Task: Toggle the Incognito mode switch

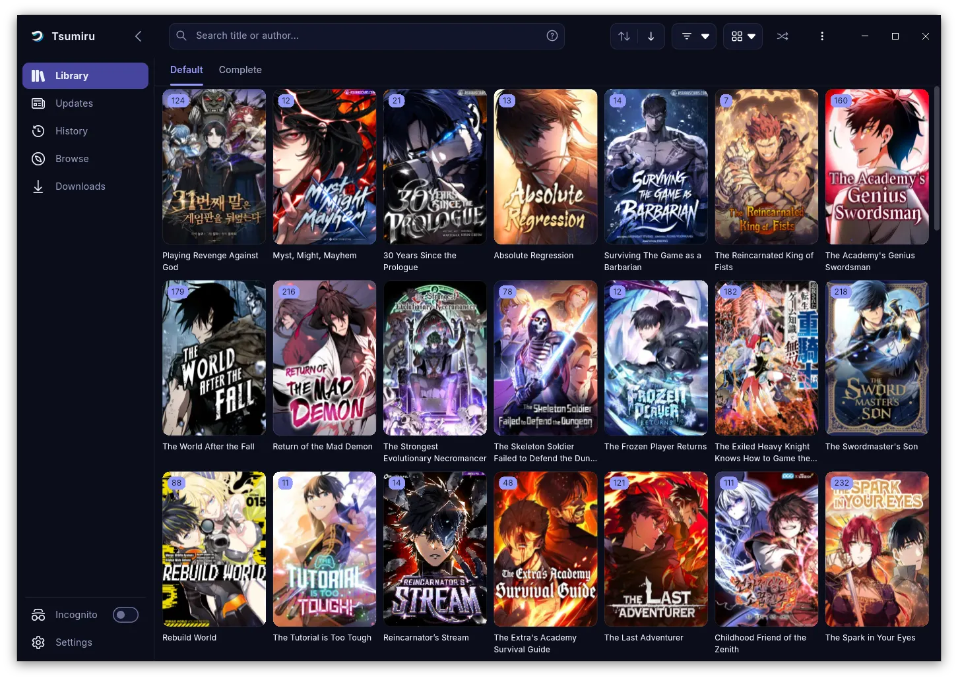Action: (125, 615)
